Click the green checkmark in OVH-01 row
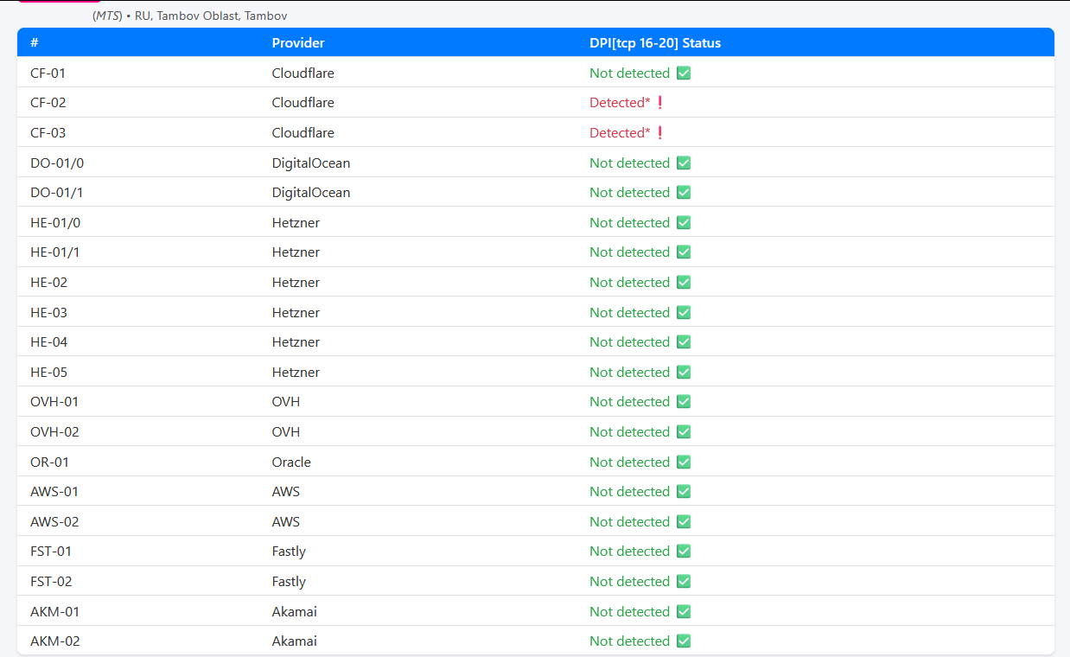Screen dimensions: 1070x657 coord(684,402)
